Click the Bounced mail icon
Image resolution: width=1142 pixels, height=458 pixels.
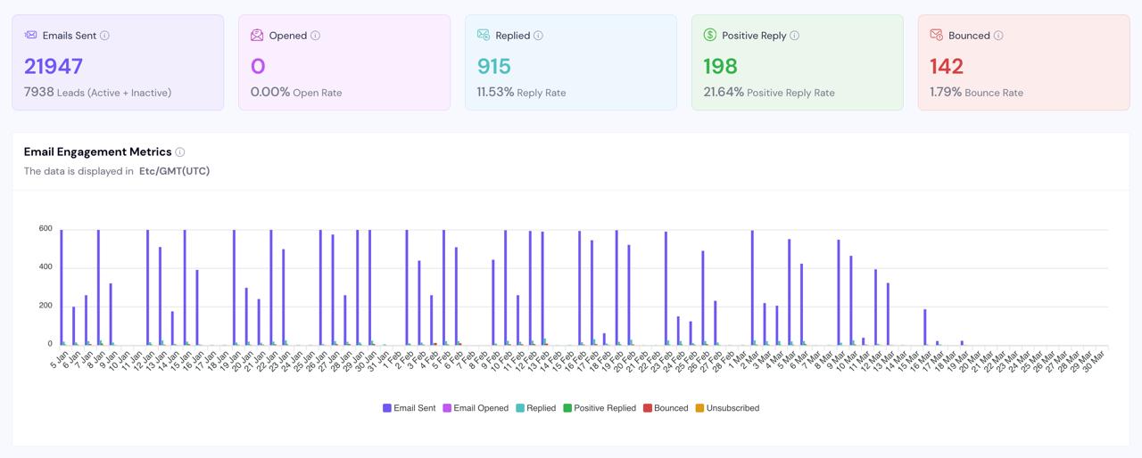(x=937, y=36)
